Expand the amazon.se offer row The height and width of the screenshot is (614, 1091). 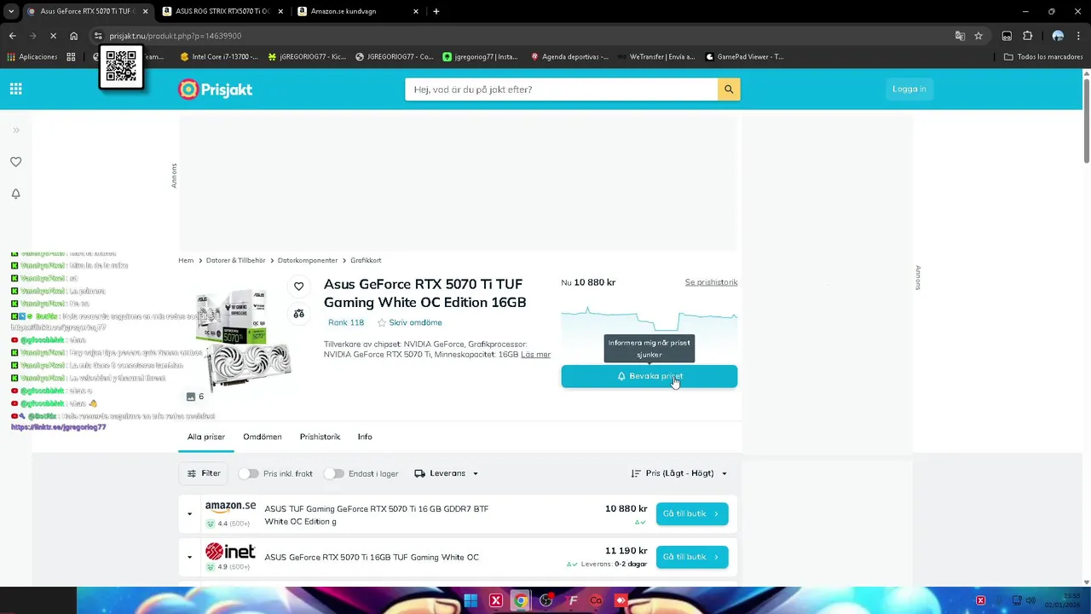click(x=189, y=514)
